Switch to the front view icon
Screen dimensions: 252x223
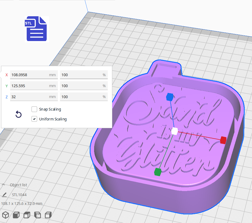coord(16,215)
